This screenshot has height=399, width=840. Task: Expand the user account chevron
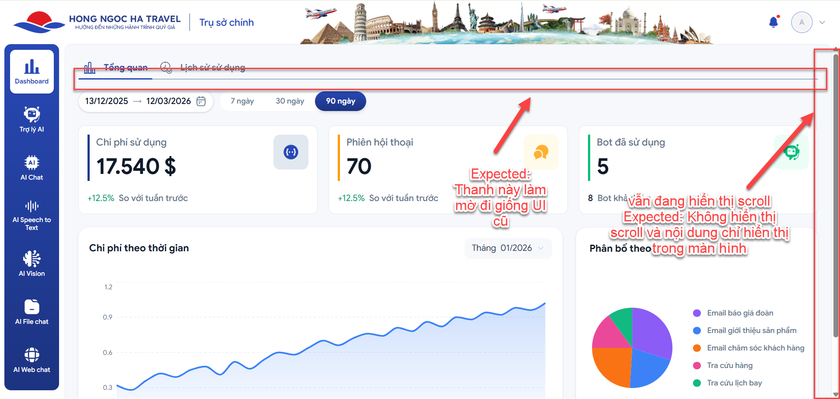point(822,23)
